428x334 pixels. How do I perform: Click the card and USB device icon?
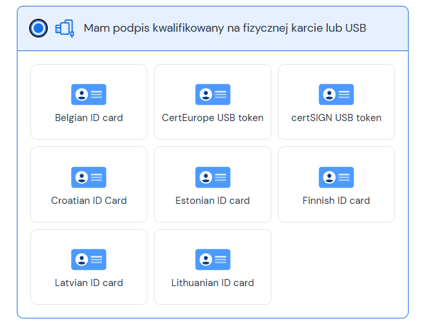pos(65,28)
